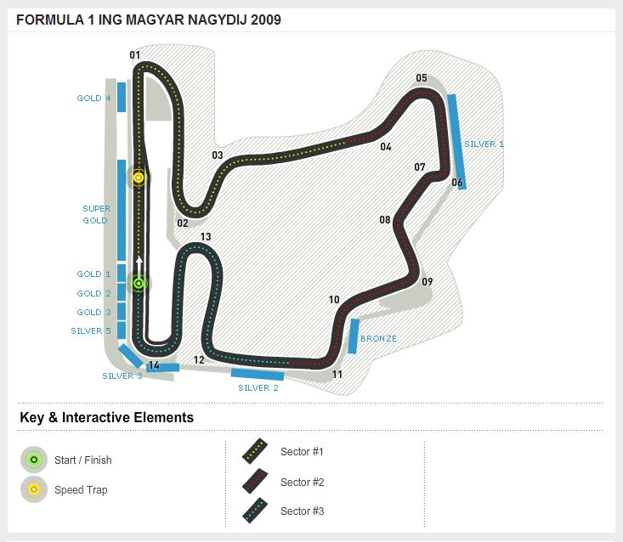Select the Sector #2 red-dotted legend icon
Screen dimensions: 623x542
[257, 482]
